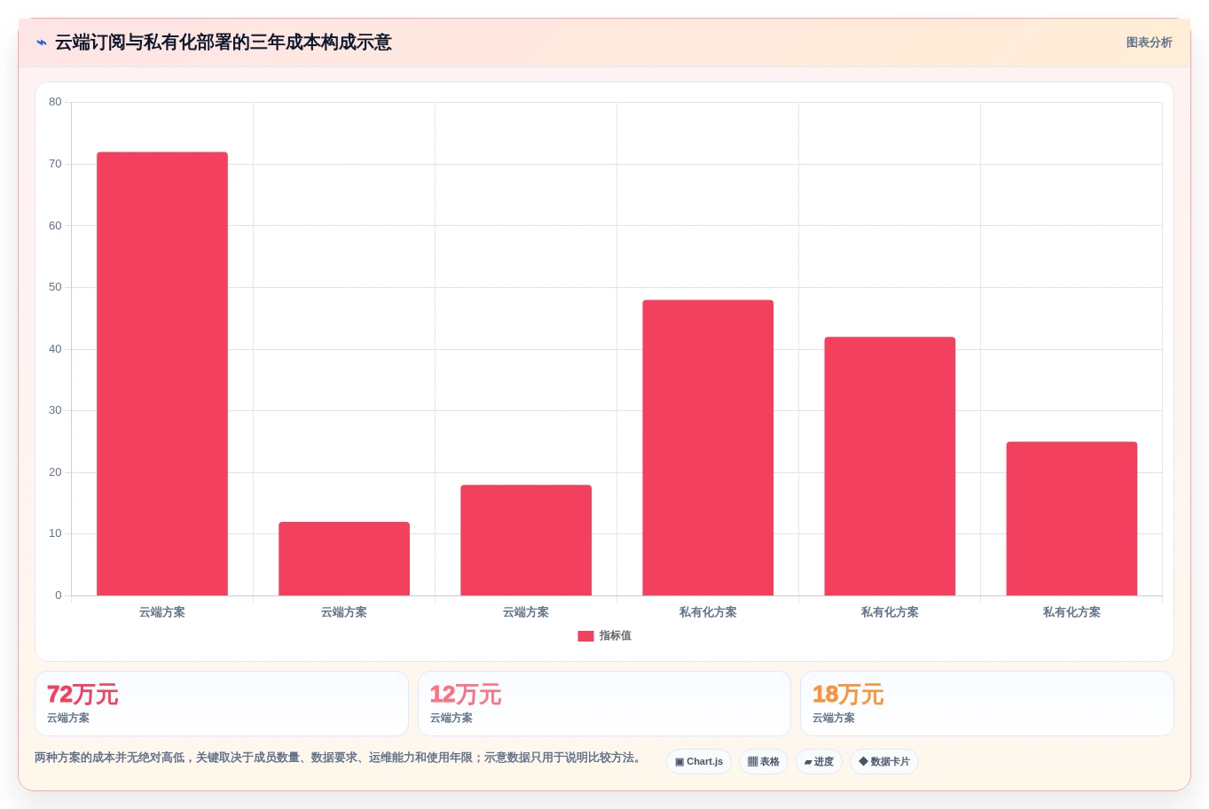
Task: Open the 12万元 data card
Action: (604, 704)
